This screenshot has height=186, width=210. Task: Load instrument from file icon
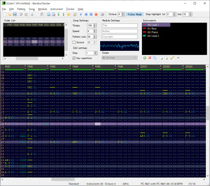pyautogui.click(x=161, y=58)
